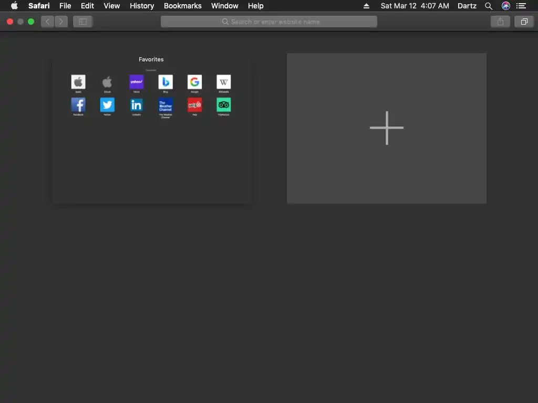This screenshot has height=403, width=538.
Task: Open Spotlight search magnifier icon
Action: click(489, 6)
